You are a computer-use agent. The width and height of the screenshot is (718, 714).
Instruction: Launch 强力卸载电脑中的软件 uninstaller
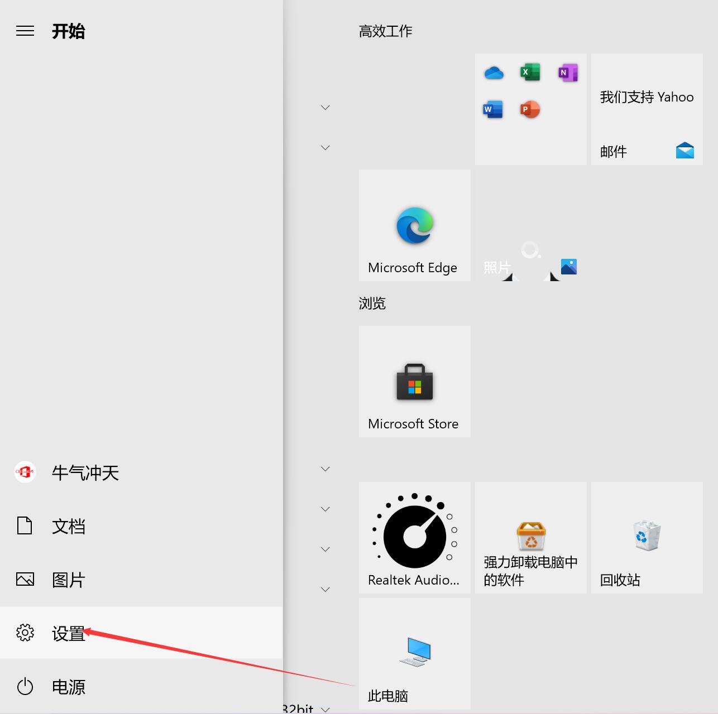coord(530,538)
